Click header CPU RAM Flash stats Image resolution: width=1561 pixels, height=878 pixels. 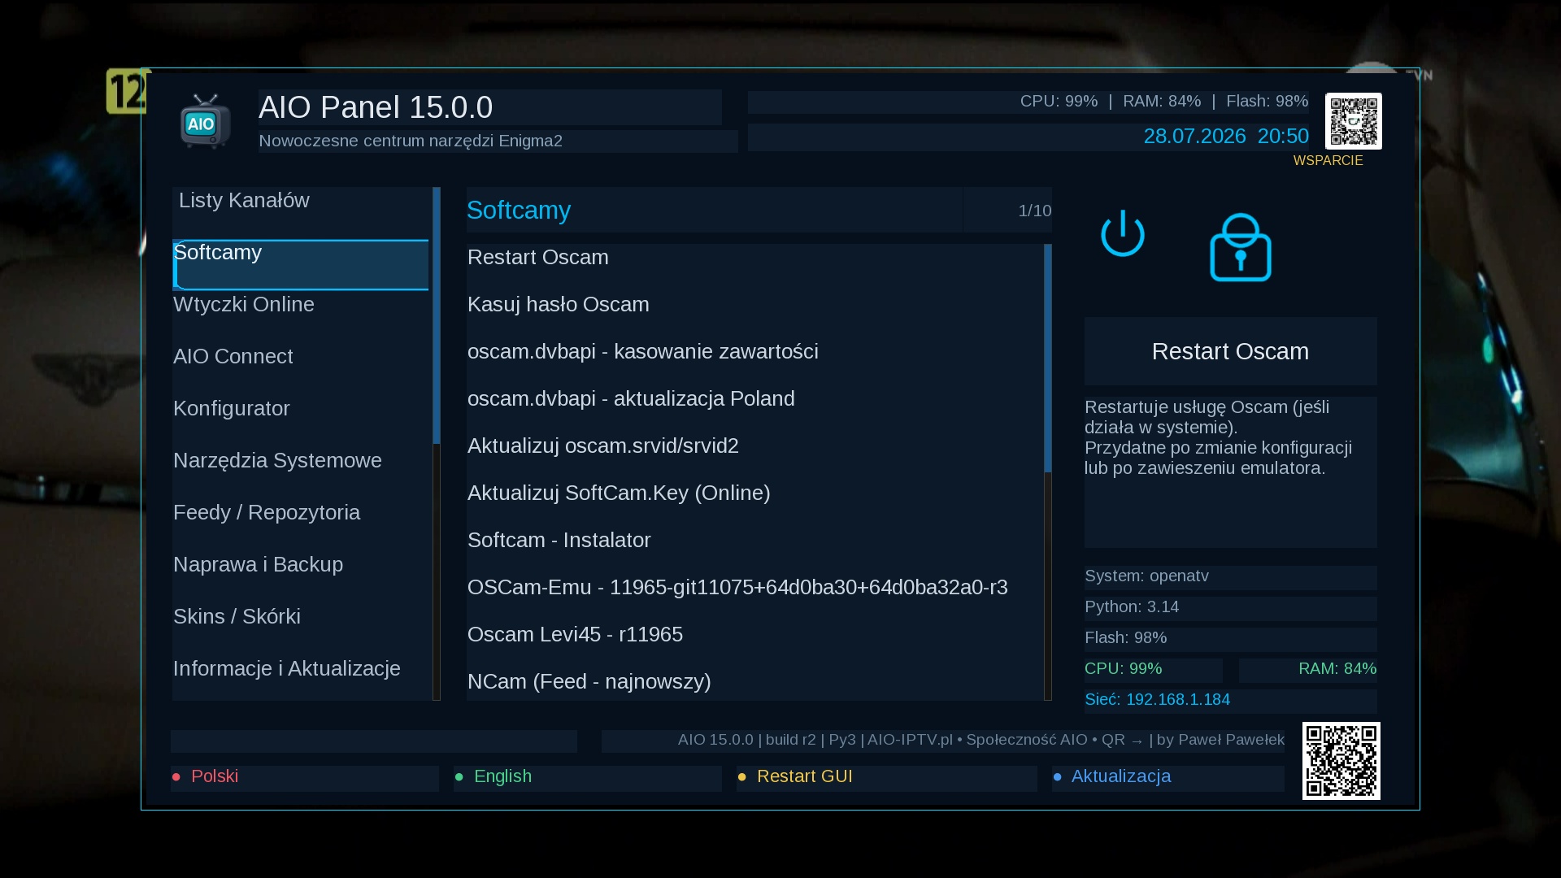[1164, 102]
